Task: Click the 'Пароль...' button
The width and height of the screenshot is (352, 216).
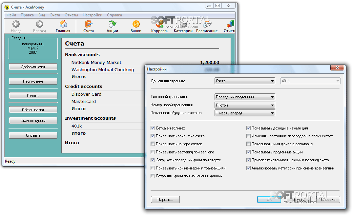Action: click(x=165, y=199)
